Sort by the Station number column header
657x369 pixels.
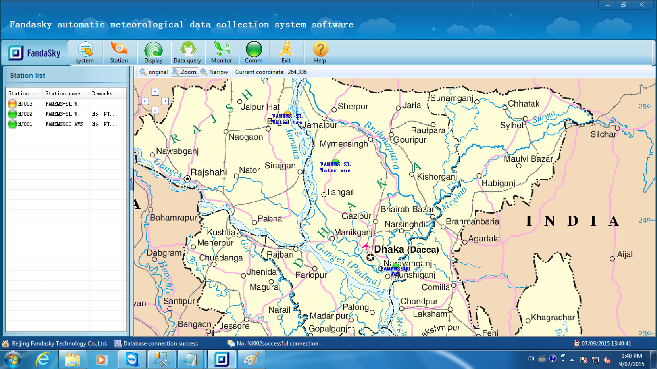point(25,93)
